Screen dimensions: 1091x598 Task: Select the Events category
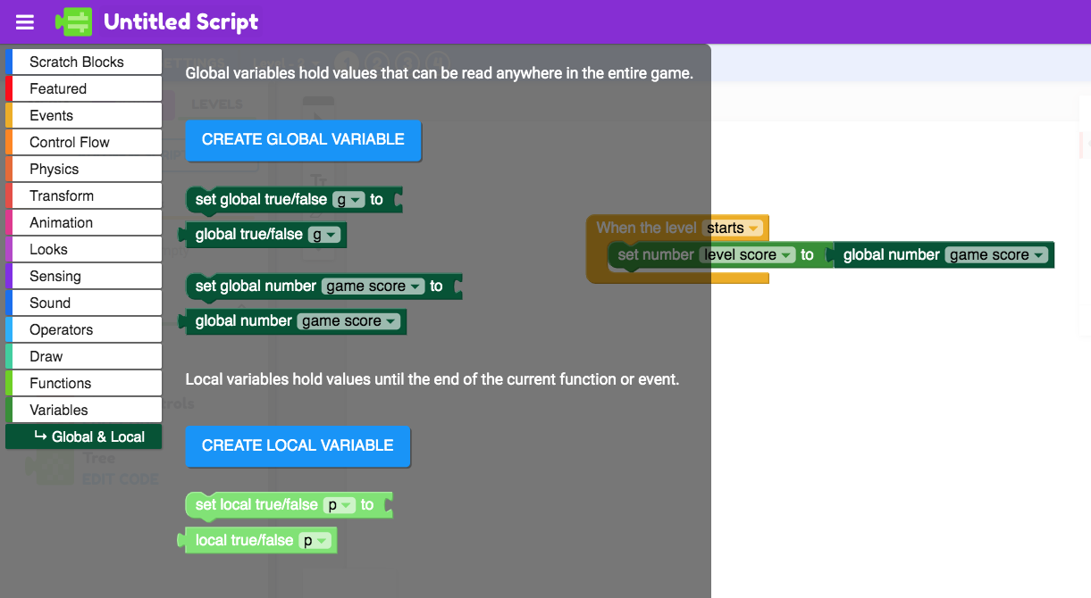[x=84, y=115]
